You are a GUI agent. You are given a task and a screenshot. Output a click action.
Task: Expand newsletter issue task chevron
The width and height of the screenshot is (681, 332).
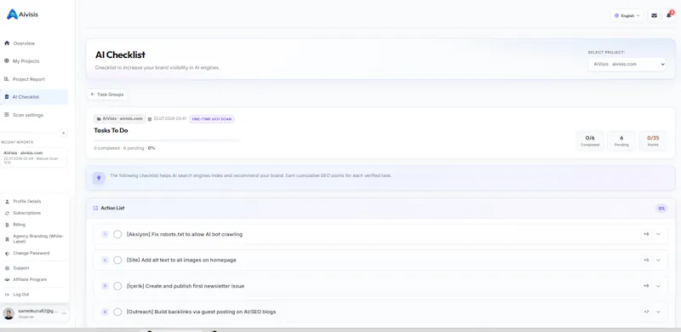coord(658,286)
